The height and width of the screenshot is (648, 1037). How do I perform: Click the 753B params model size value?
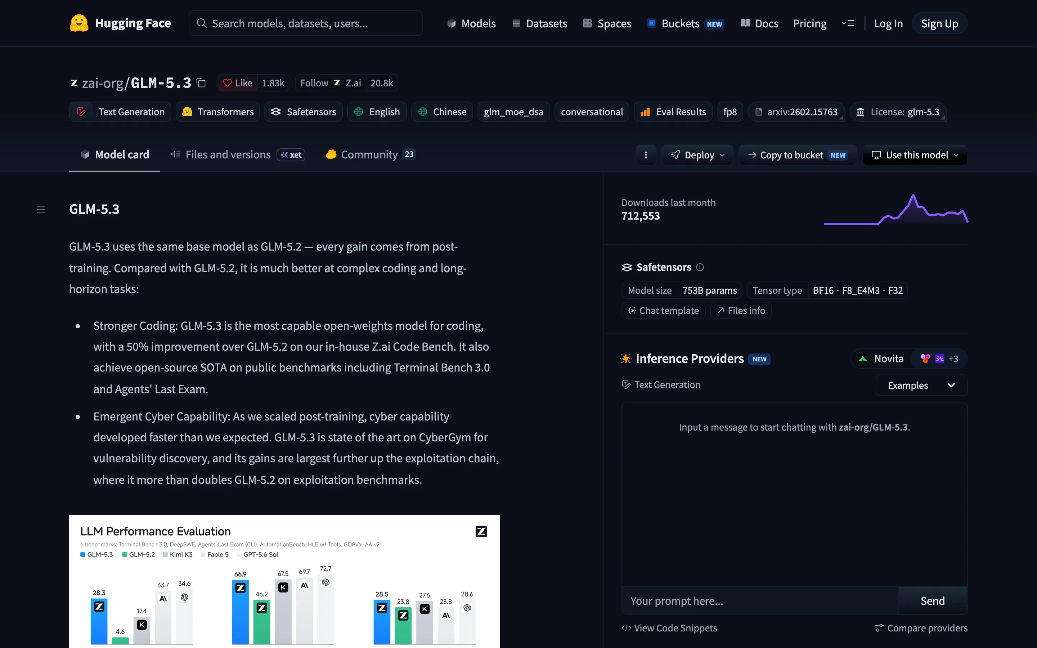pyautogui.click(x=710, y=291)
